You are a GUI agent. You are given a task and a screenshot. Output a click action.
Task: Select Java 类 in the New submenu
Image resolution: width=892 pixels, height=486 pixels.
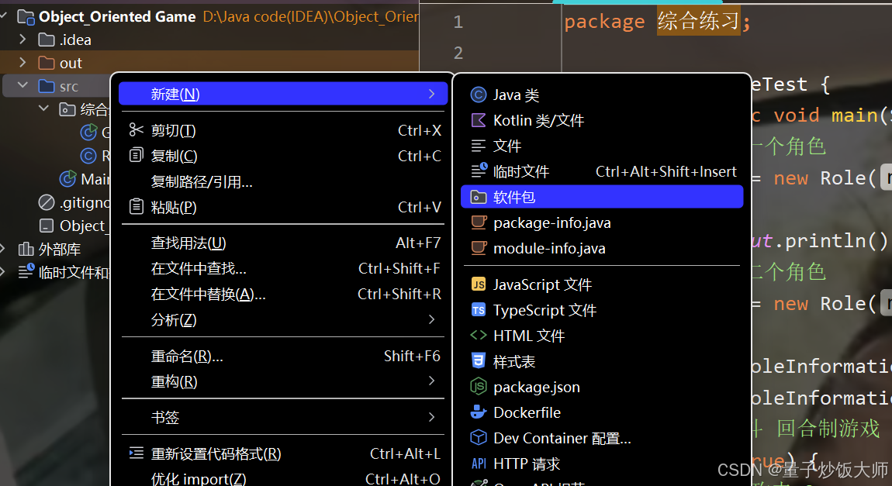602,95
